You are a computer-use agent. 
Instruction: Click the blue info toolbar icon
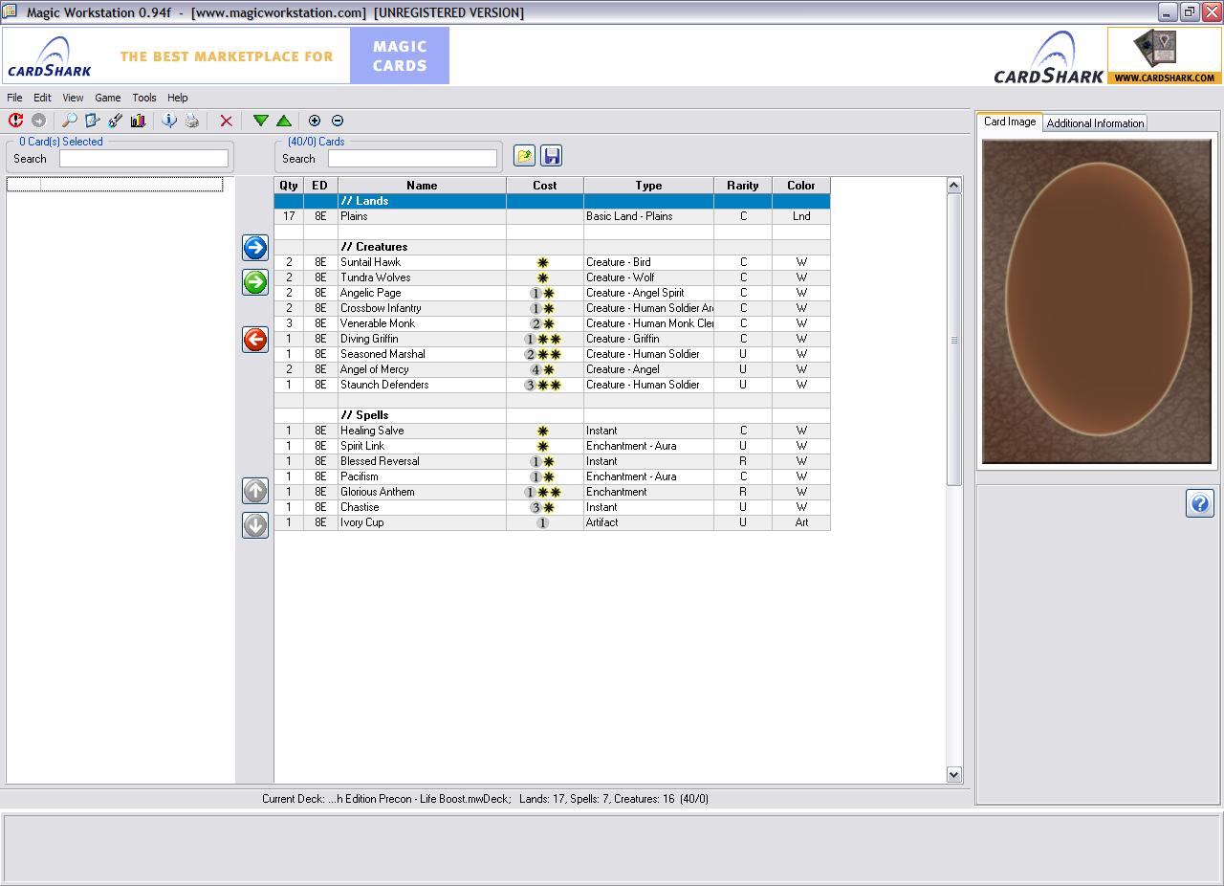pyautogui.click(x=169, y=121)
